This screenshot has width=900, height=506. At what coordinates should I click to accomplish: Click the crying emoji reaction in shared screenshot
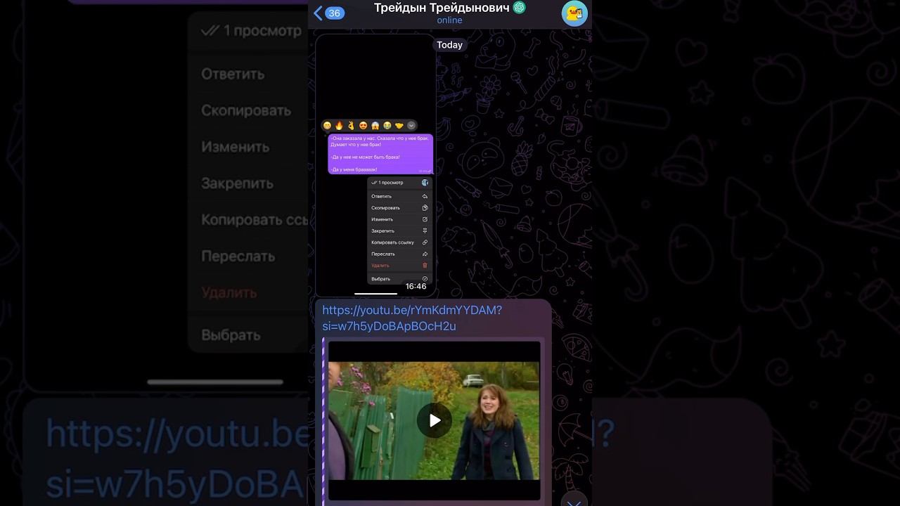pyautogui.click(x=387, y=125)
